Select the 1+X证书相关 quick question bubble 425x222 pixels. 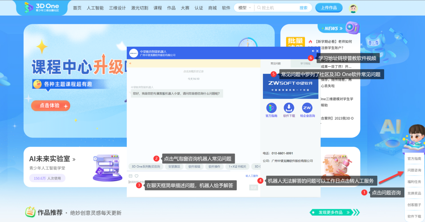coord(237,166)
